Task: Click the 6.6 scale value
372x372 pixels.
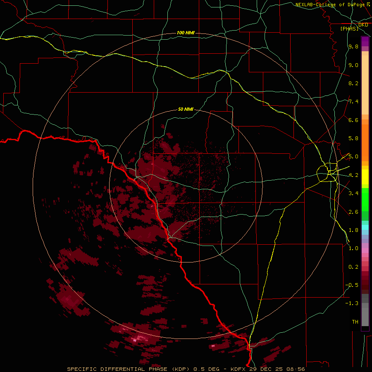Action: pos(353,120)
